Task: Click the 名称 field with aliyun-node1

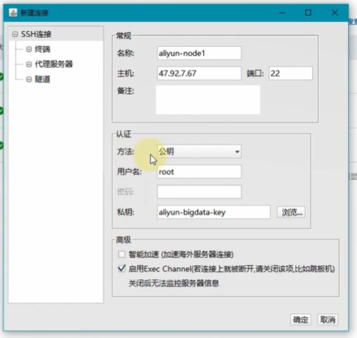Action: tap(199, 53)
